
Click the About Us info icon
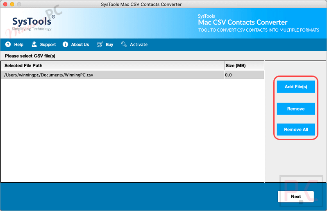[x=65, y=44]
